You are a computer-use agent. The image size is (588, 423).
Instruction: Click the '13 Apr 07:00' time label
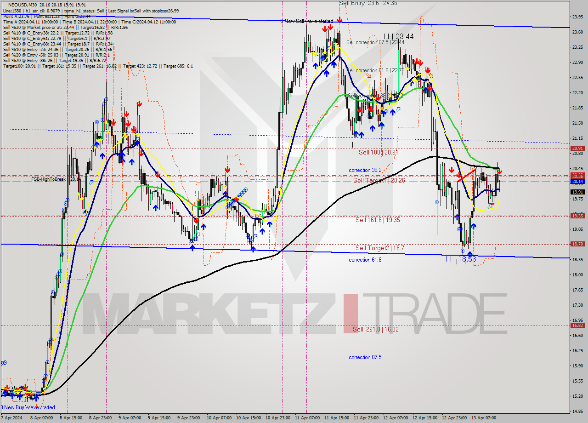point(484,418)
